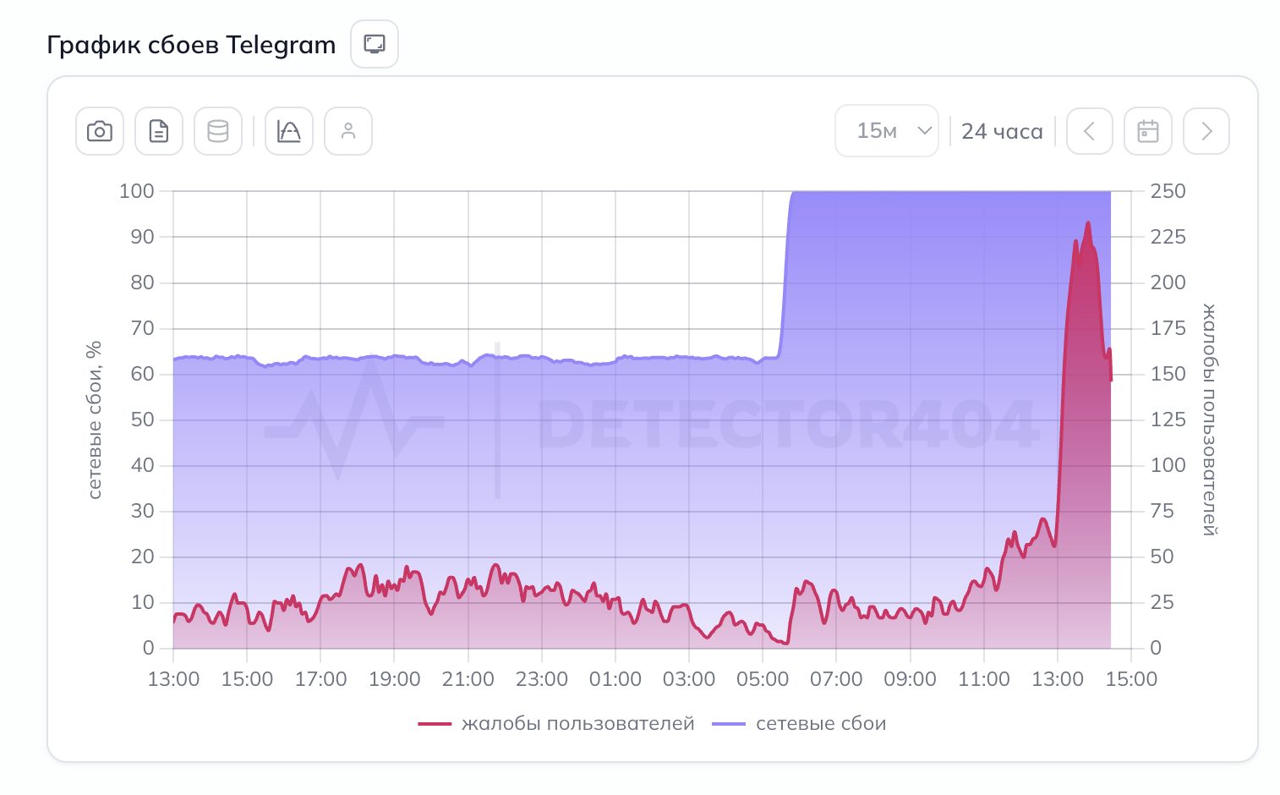1280x795 pixels.
Task: Click the title График сбоев Telegram
Action: click(192, 44)
